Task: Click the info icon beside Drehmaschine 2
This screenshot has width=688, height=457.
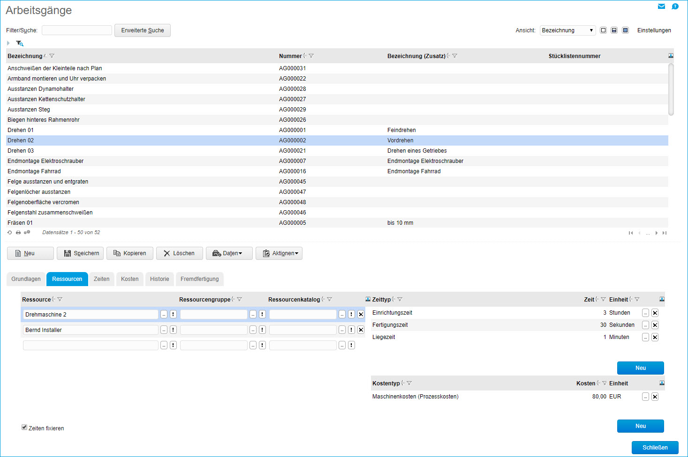Action: click(x=173, y=315)
